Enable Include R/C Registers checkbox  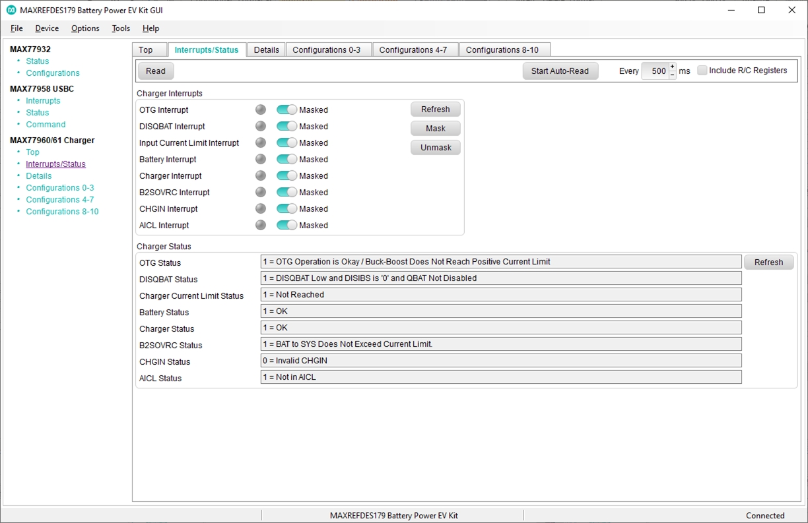point(702,71)
